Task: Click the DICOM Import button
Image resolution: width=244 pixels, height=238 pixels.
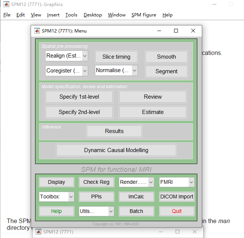Action: tap(177, 197)
